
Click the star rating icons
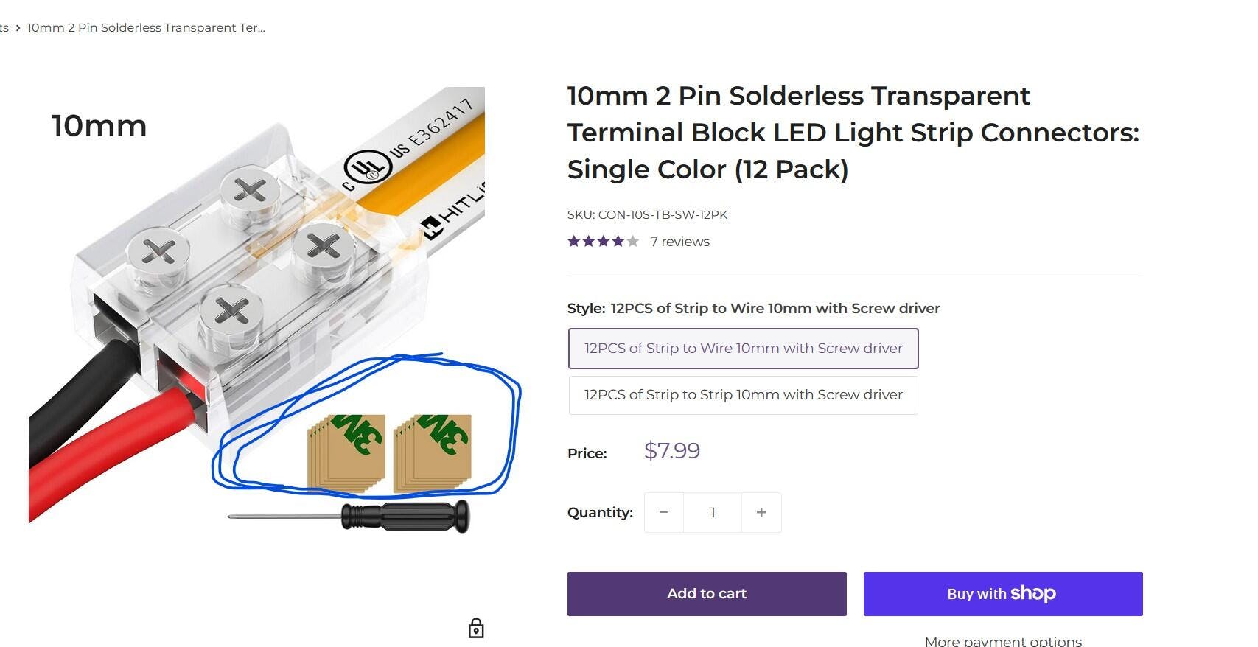[x=603, y=242]
